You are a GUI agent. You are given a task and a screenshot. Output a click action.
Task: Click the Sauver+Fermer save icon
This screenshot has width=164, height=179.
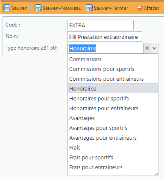(89, 8)
